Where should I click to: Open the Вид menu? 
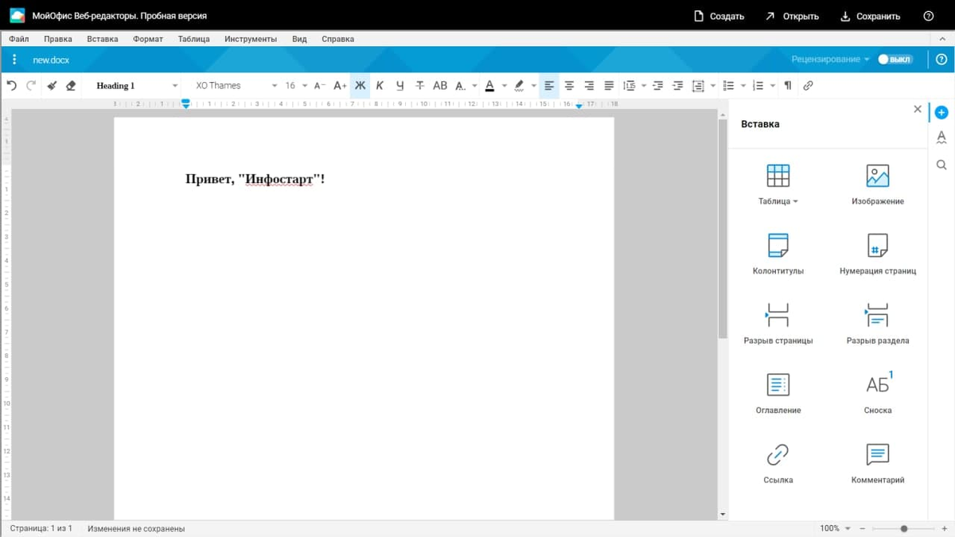(299, 39)
